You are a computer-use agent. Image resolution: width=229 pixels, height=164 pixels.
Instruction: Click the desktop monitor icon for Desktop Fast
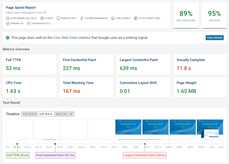coord(58,18)
